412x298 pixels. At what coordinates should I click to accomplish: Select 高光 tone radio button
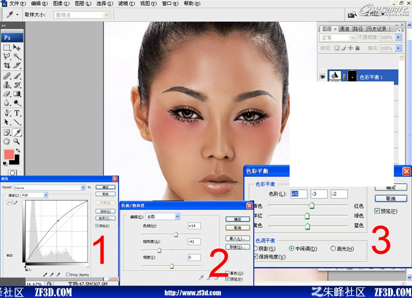coord(333,248)
